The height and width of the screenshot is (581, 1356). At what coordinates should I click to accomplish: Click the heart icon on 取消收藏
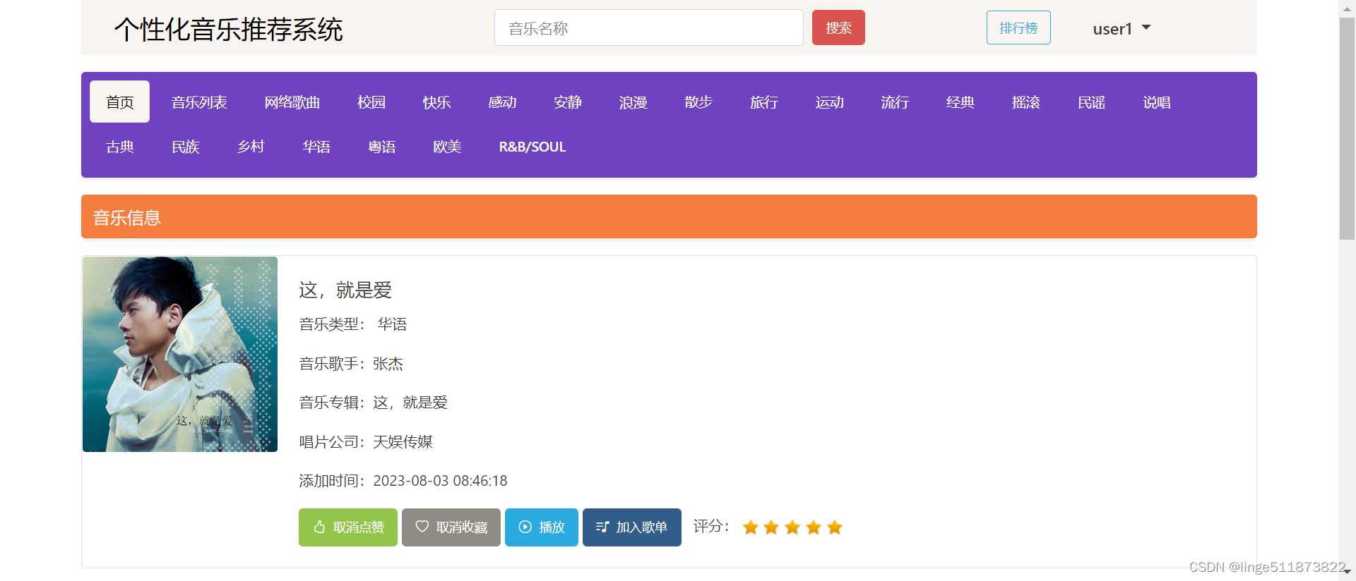point(422,526)
